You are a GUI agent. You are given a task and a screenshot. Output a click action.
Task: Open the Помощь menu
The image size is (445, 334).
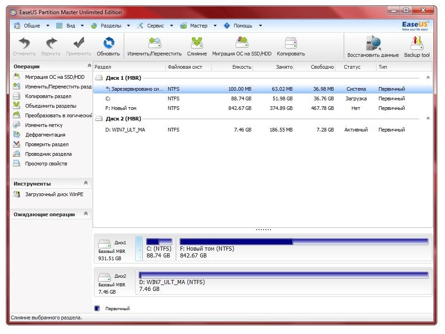pyautogui.click(x=243, y=26)
